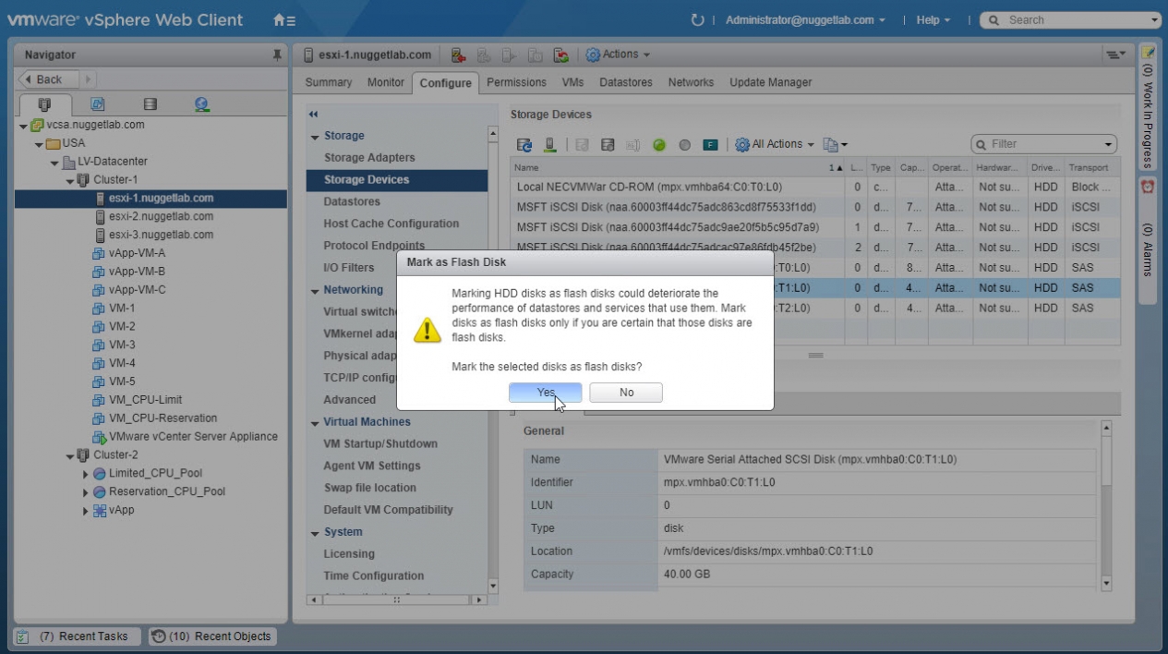Collapse the Configure side menu with double-arrow
Image resolution: width=1168 pixels, height=654 pixels.
313,115
